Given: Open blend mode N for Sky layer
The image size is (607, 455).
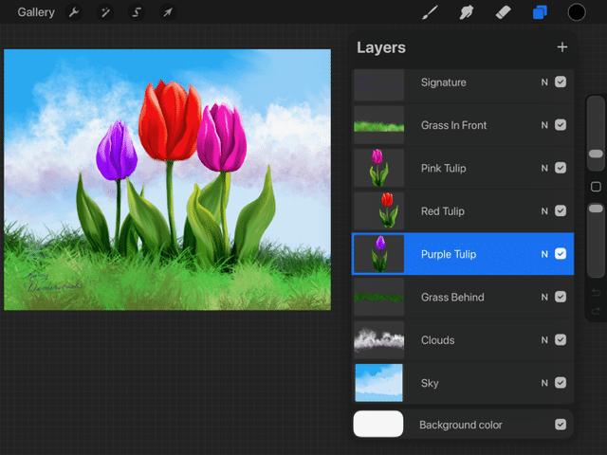Looking at the screenshot, I should [544, 383].
